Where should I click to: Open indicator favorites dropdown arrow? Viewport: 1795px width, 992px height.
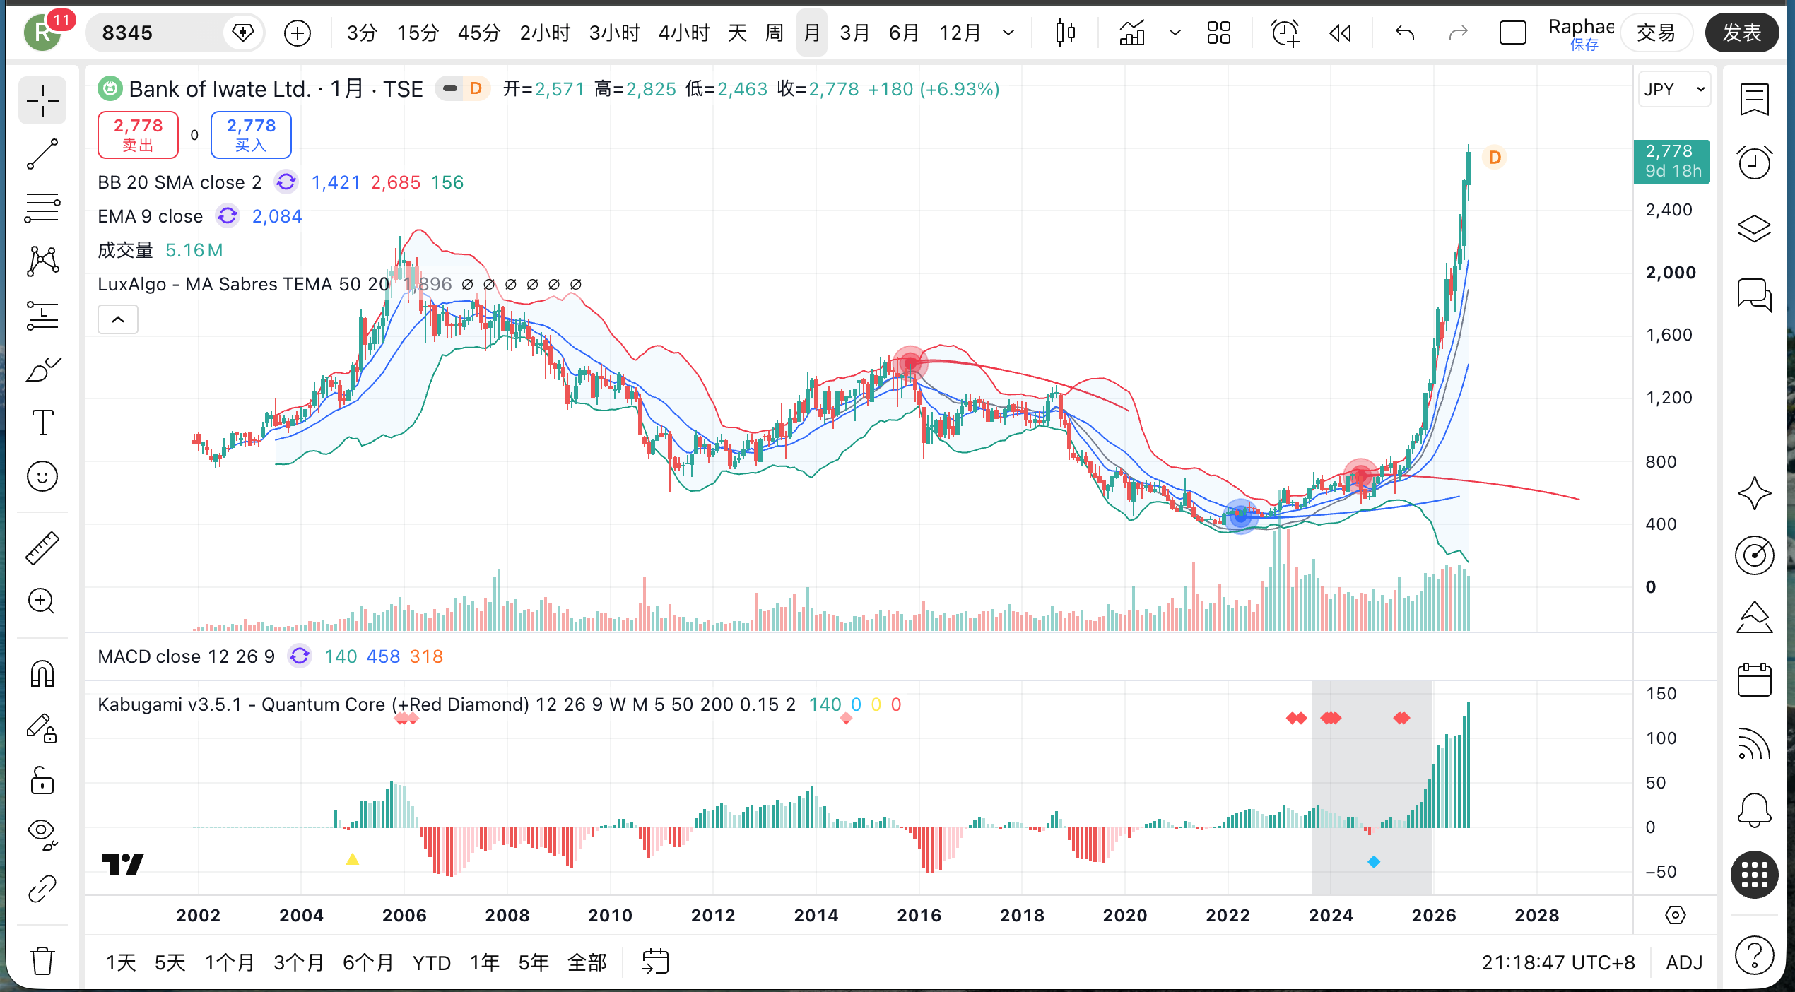(1175, 33)
